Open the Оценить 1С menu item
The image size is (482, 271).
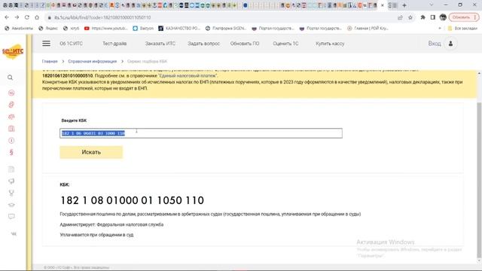click(285, 44)
